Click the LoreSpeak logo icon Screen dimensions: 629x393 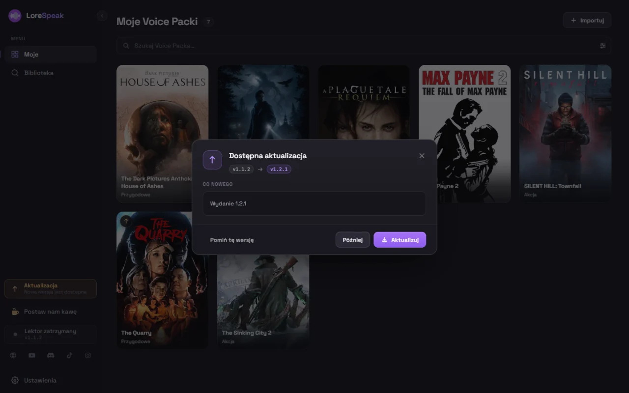click(15, 16)
